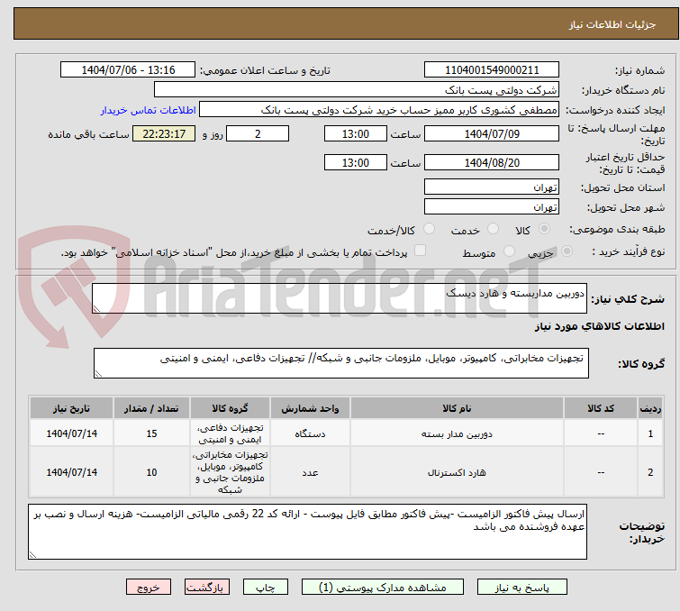Click quantity 10 in hard drive row
680x611 pixels.
click(151, 472)
